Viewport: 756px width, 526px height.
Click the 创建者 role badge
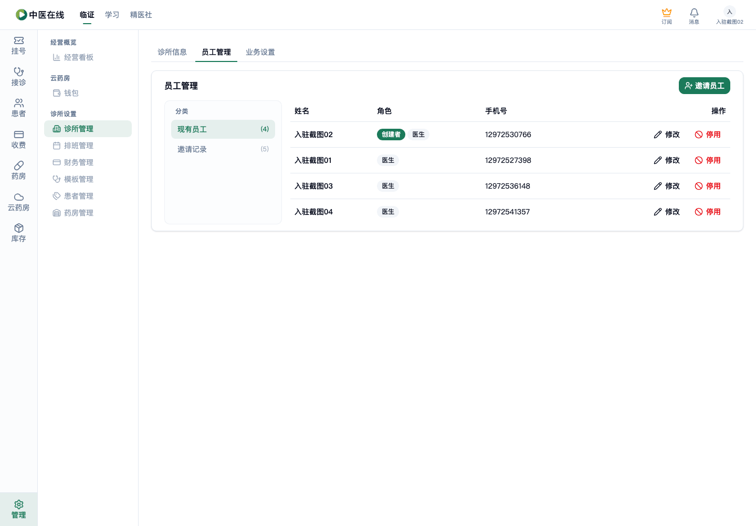click(x=391, y=135)
